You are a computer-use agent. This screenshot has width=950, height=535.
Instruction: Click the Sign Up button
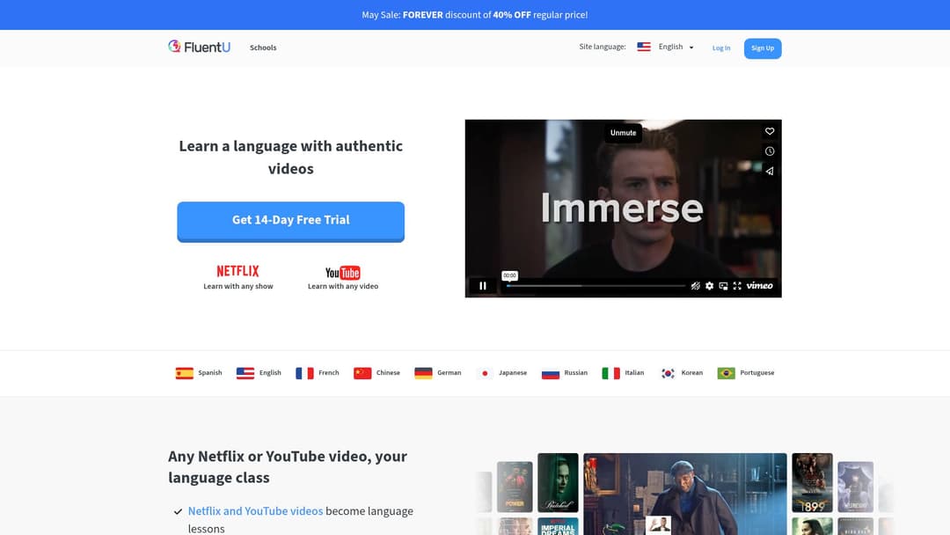[x=763, y=48]
